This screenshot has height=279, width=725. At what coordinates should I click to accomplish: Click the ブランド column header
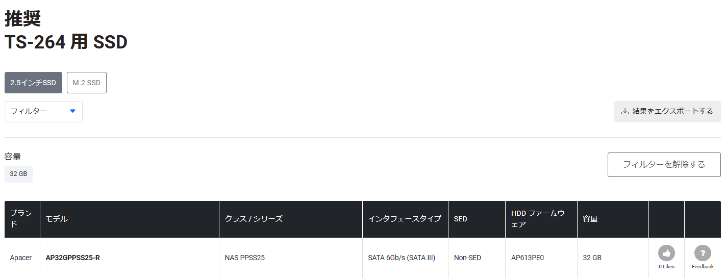22,219
